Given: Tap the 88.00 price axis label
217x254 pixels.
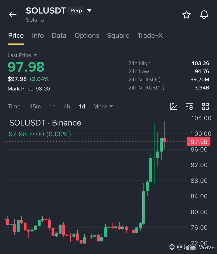Looking at the screenshot, I should 199,181.
